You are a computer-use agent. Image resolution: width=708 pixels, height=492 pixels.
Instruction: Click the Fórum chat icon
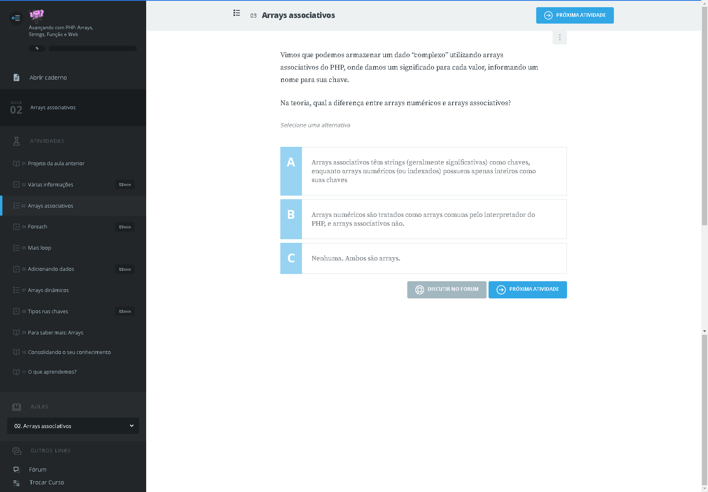coord(16,470)
